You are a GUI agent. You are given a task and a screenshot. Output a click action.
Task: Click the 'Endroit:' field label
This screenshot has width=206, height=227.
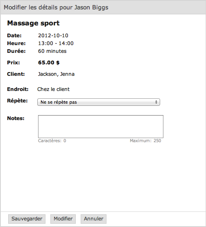(18, 89)
